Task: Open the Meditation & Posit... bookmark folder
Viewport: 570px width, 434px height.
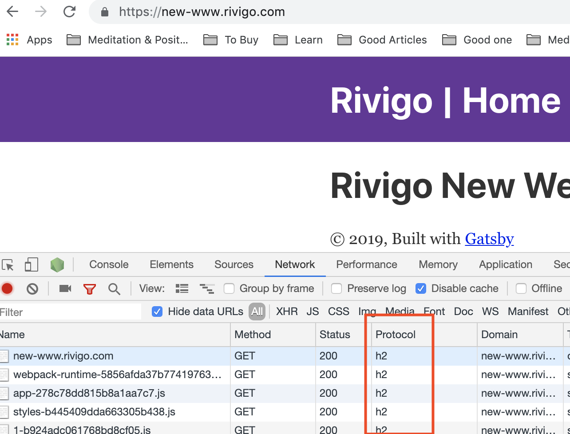Action: [x=127, y=40]
